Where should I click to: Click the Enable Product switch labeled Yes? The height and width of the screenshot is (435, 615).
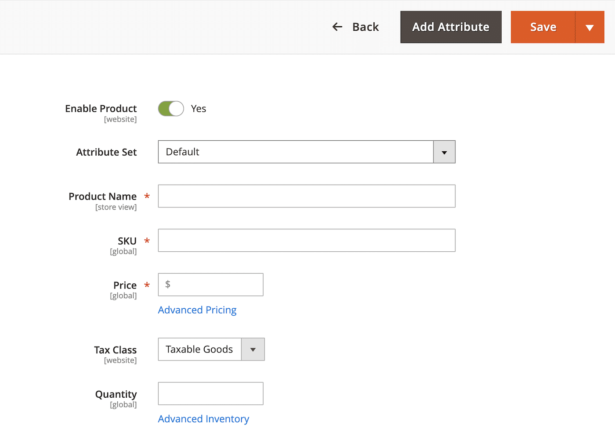coord(171,108)
